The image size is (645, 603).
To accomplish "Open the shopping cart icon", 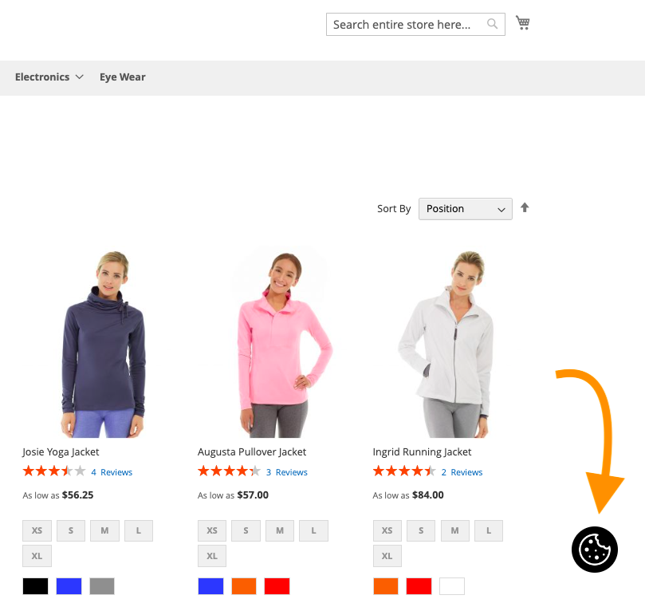I will click(523, 22).
